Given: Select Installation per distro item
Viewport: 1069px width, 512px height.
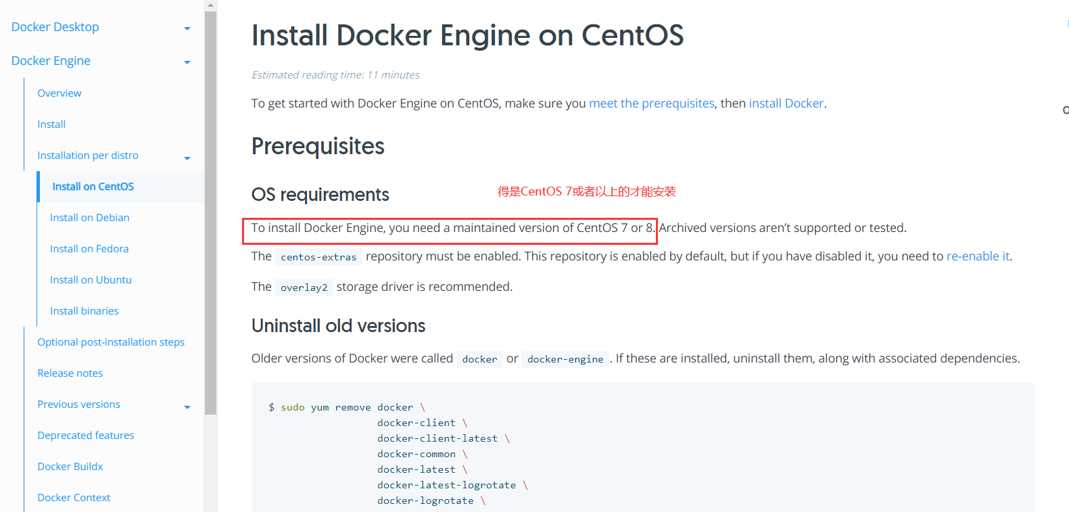Looking at the screenshot, I should coord(88,156).
